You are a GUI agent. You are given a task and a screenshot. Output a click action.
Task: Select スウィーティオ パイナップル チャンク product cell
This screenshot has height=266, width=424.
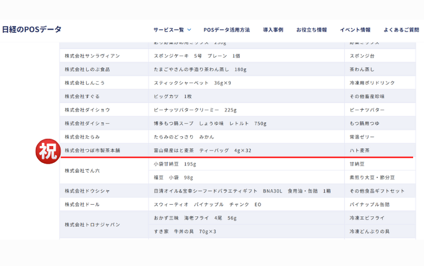[x=247, y=204]
